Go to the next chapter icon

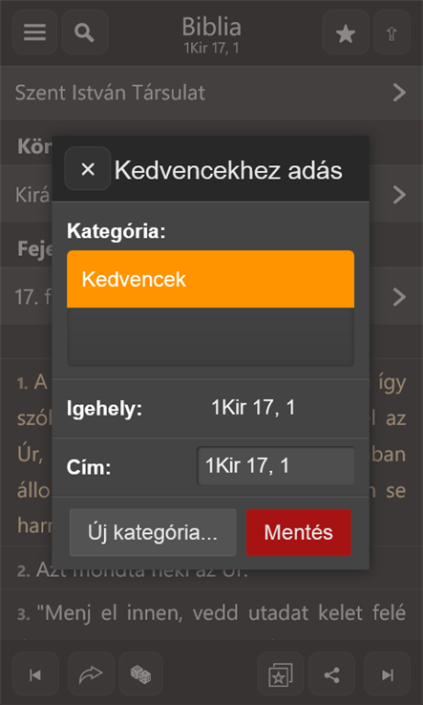click(387, 674)
